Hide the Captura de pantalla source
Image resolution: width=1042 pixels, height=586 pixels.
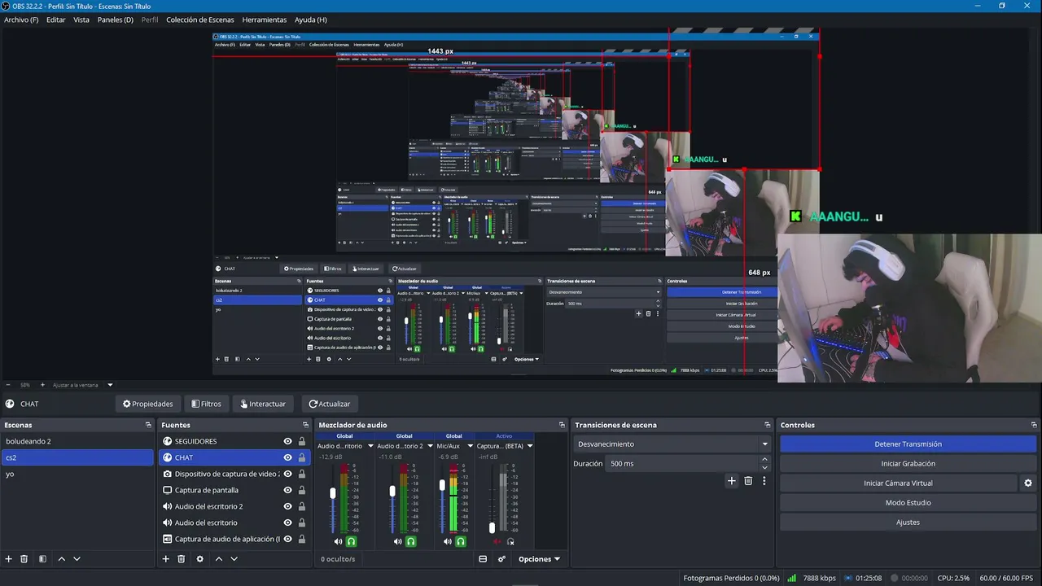pos(287,490)
